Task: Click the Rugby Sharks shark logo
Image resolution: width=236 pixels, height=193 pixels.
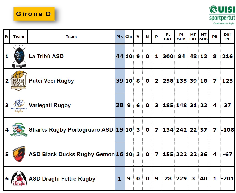Action: (19, 130)
